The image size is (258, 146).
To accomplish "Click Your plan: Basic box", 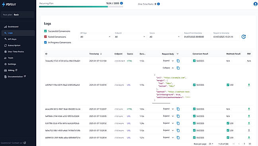I will tap(18, 15).
